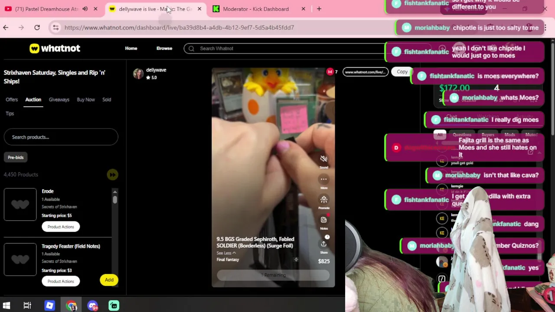Click the Whatnot logo
This screenshot has height=312, width=555.
point(55,49)
